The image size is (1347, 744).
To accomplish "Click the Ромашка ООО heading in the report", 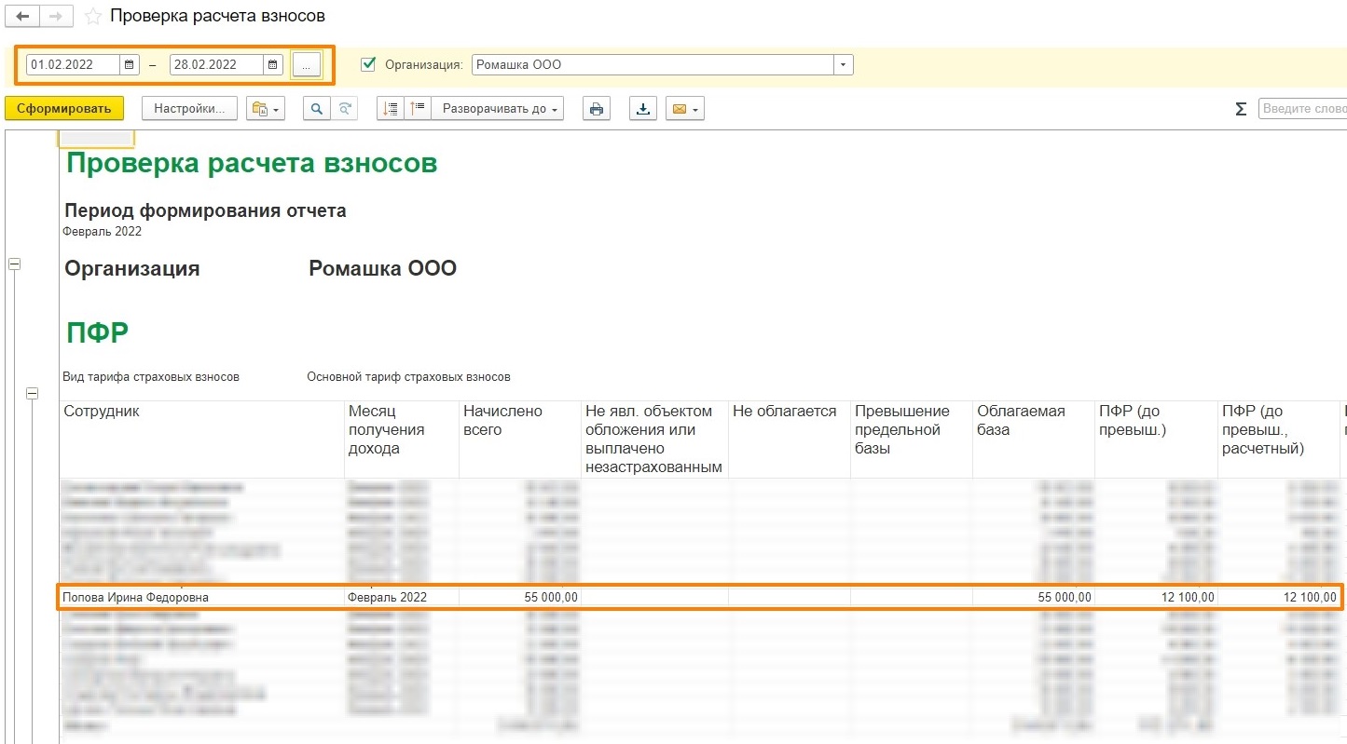I will [382, 269].
